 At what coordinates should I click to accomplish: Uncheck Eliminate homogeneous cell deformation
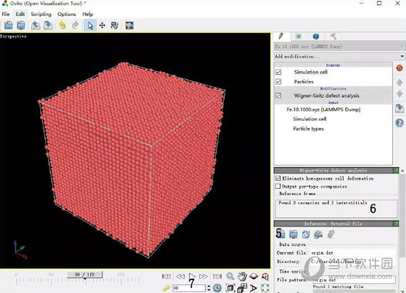pyautogui.click(x=278, y=178)
